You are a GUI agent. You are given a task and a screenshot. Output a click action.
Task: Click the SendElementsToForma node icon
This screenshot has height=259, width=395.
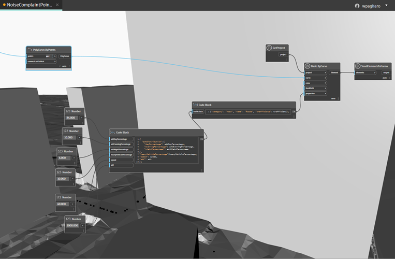pos(358,66)
